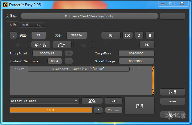Click the EntryPoint value 00002af8
192x125 pixels.
47,53
